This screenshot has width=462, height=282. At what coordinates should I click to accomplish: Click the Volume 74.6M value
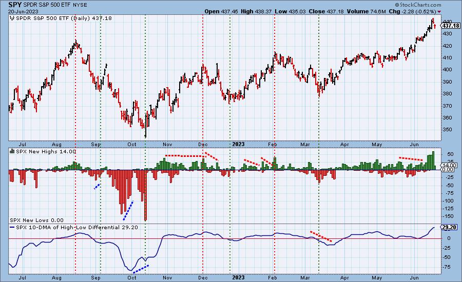366,11
